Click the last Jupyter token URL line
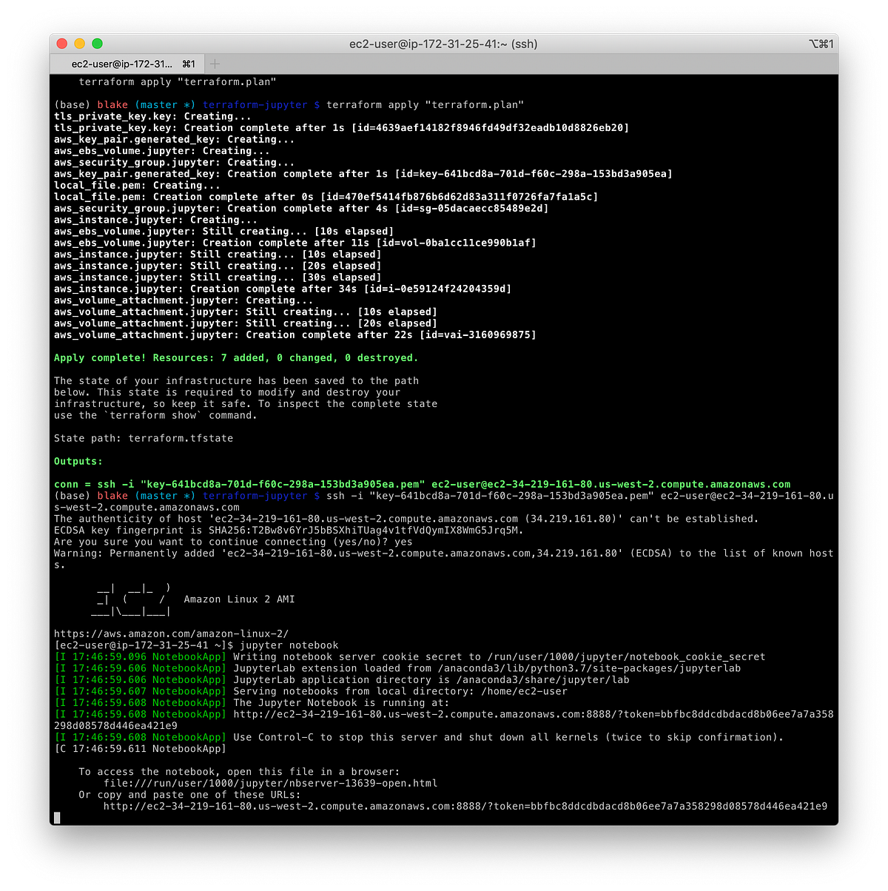888x891 pixels. click(x=465, y=806)
